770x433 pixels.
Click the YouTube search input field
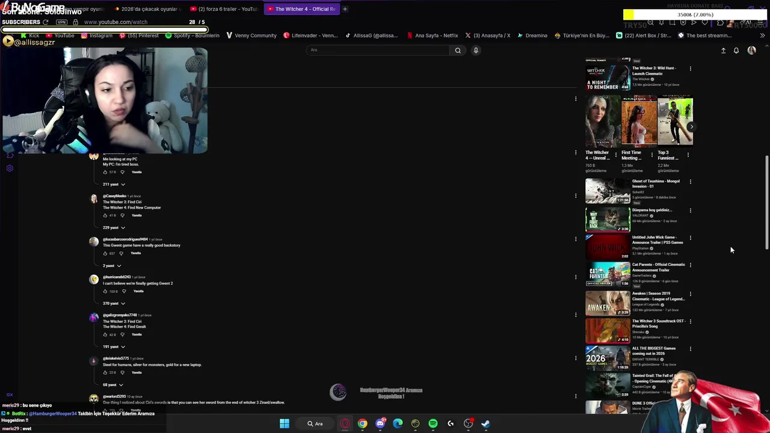point(378,50)
